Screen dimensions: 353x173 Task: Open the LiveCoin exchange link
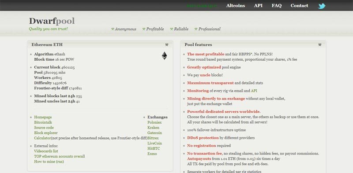coord(155,144)
